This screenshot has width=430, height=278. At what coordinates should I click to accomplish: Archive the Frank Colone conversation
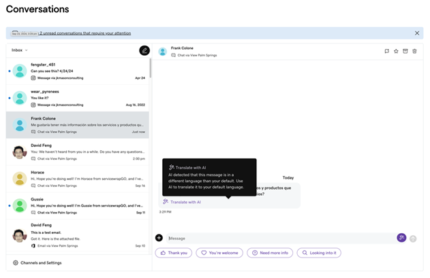tap(405, 51)
